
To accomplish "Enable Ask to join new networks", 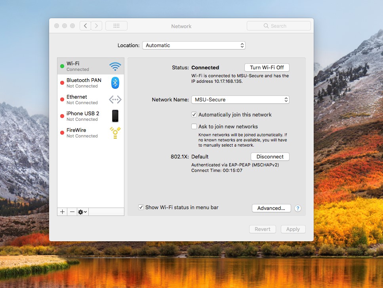I will pyautogui.click(x=194, y=126).
